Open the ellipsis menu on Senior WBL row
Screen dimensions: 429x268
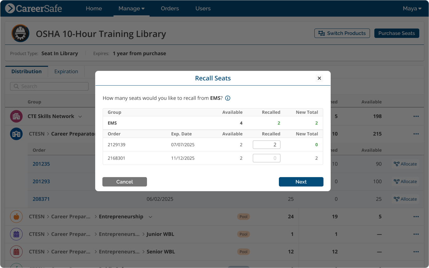[x=416, y=251]
